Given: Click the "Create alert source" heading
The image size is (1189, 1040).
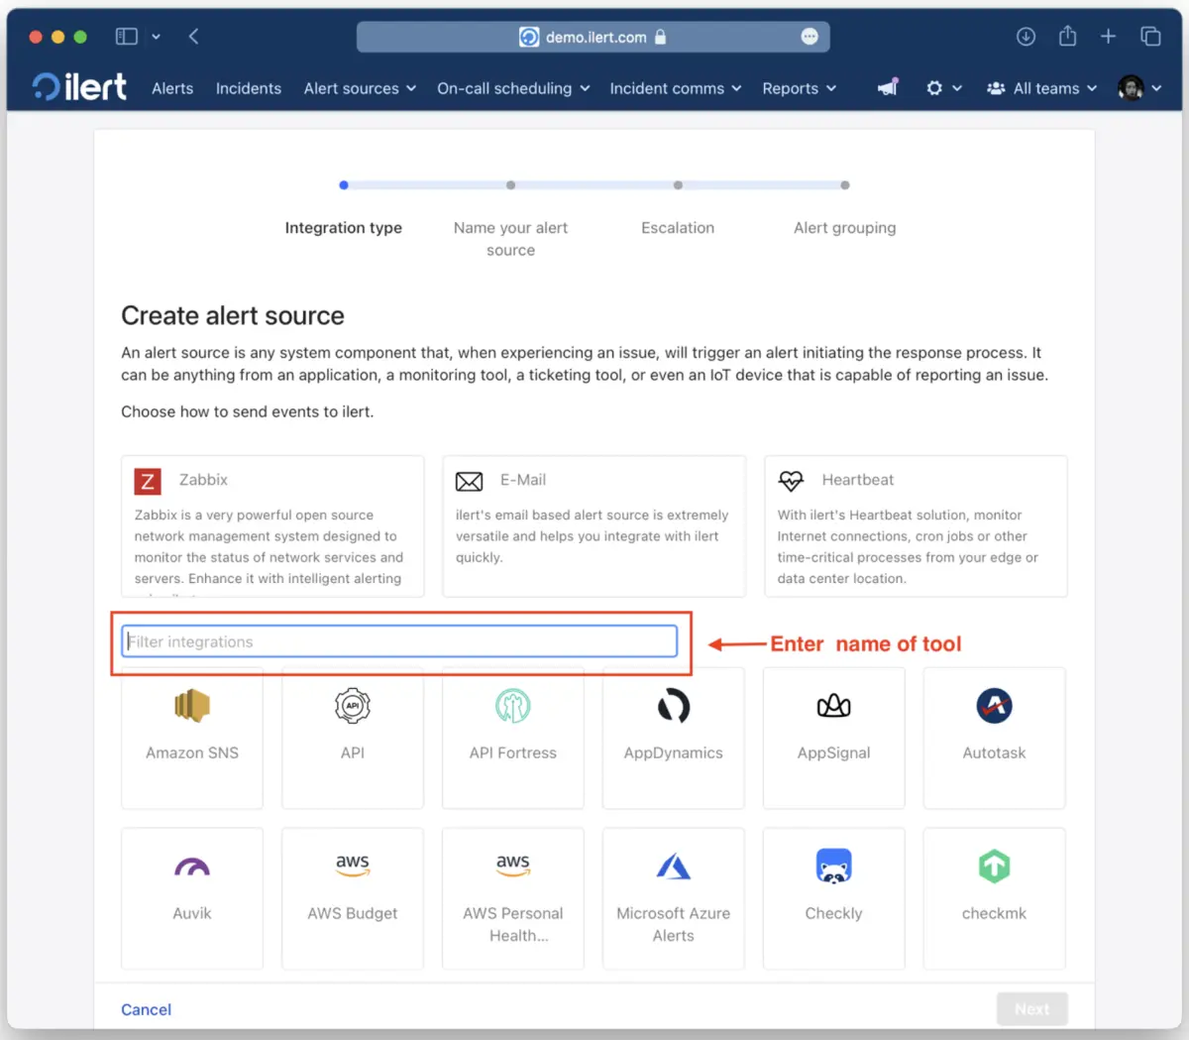Looking at the screenshot, I should (x=233, y=316).
